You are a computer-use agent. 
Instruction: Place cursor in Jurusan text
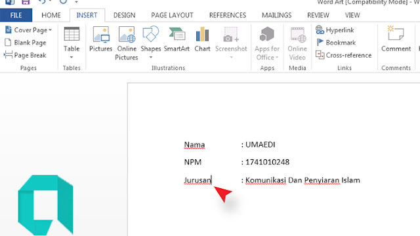pyautogui.click(x=198, y=180)
